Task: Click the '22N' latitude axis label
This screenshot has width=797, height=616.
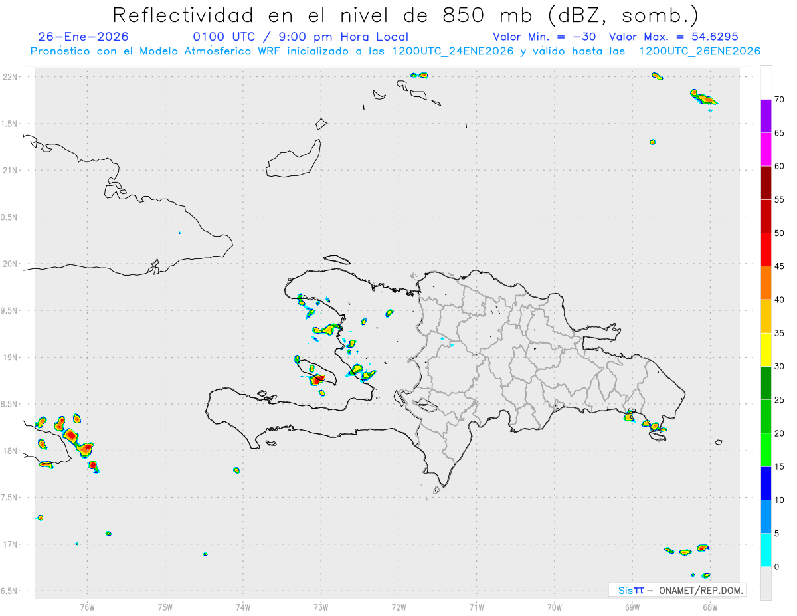Action: point(11,77)
